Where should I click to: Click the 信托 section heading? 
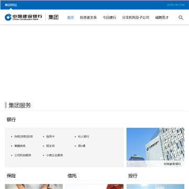tap(72, 176)
